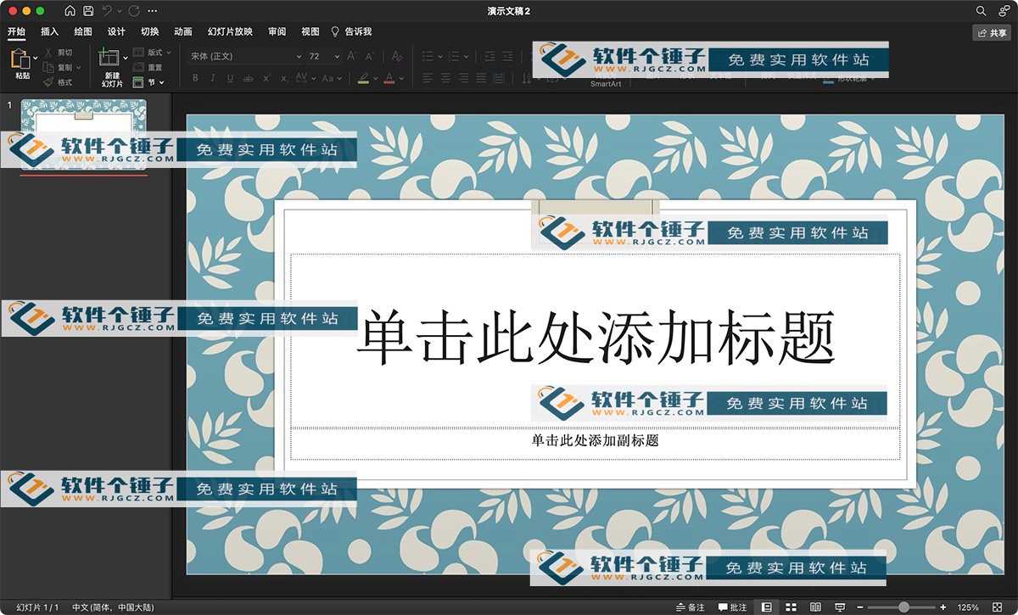The image size is (1018, 615).
Task: Toggle the Notes (备注) pane
Action: coord(690,607)
